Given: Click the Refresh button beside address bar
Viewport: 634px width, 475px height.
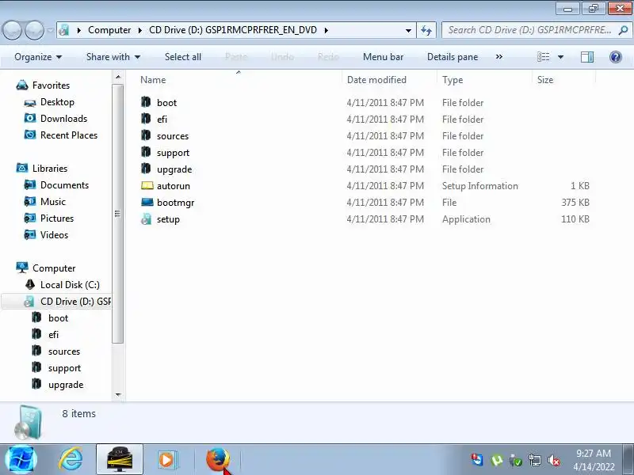Looking at the screenshot, I should (426, 30).
